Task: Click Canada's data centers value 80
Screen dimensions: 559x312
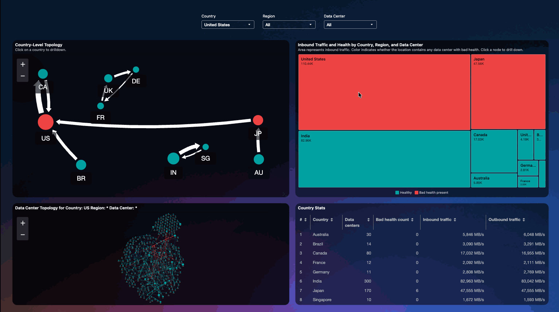Action: (369, 253)
